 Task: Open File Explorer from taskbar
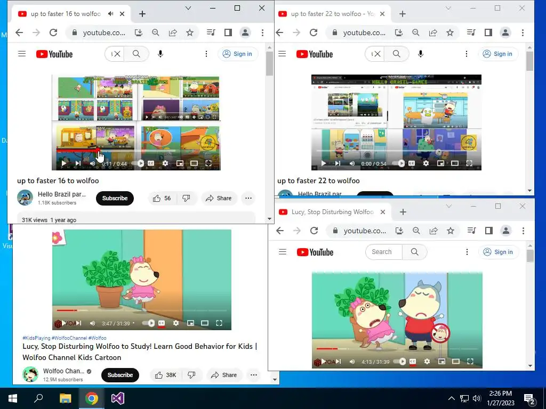coord(65,398)
